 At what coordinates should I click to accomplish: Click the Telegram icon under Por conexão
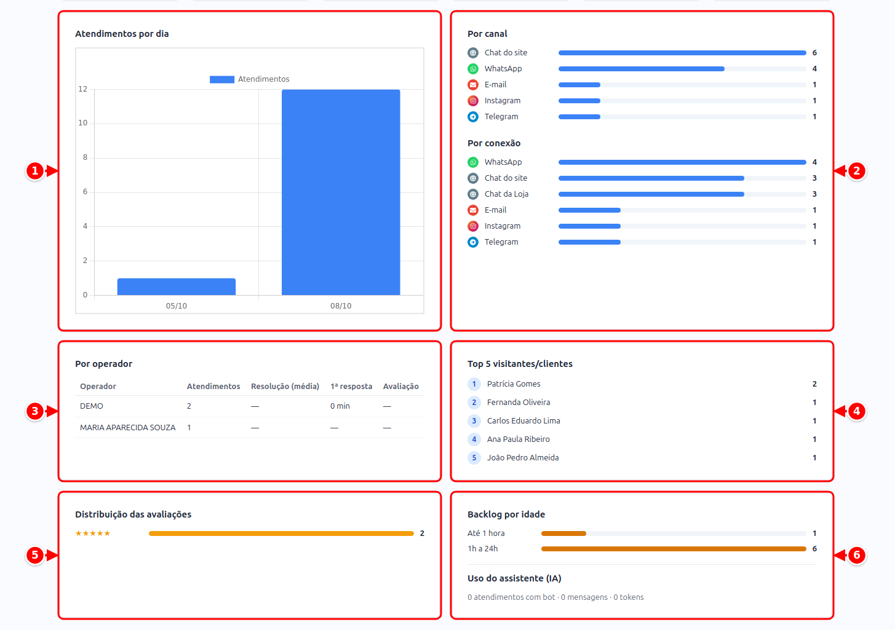tap(473, 242)
